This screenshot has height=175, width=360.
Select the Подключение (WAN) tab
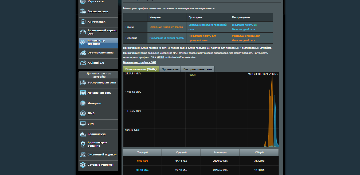pos(141,69)
